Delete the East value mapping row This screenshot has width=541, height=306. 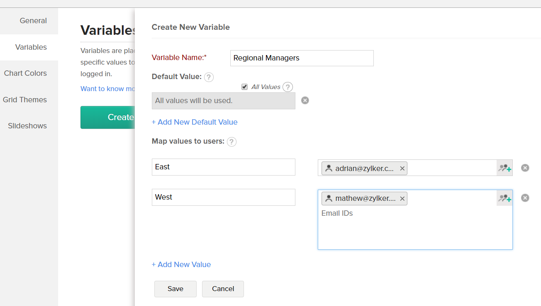tap(525, 168)
